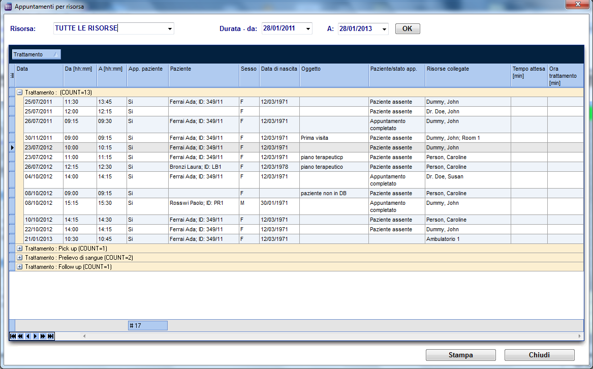Viewport: 593px width, 369px height.
Task: Click the column chooser icon left of Data header
Action: pyautogui.click(x=12, y=75)
